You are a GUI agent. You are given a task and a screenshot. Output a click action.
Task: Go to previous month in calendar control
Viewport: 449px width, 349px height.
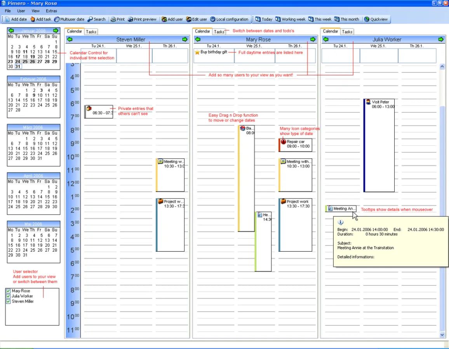(x=11, y=31)
